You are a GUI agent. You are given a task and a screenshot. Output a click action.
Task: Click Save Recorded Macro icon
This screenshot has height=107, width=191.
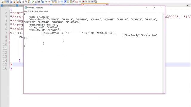point(95,1)
